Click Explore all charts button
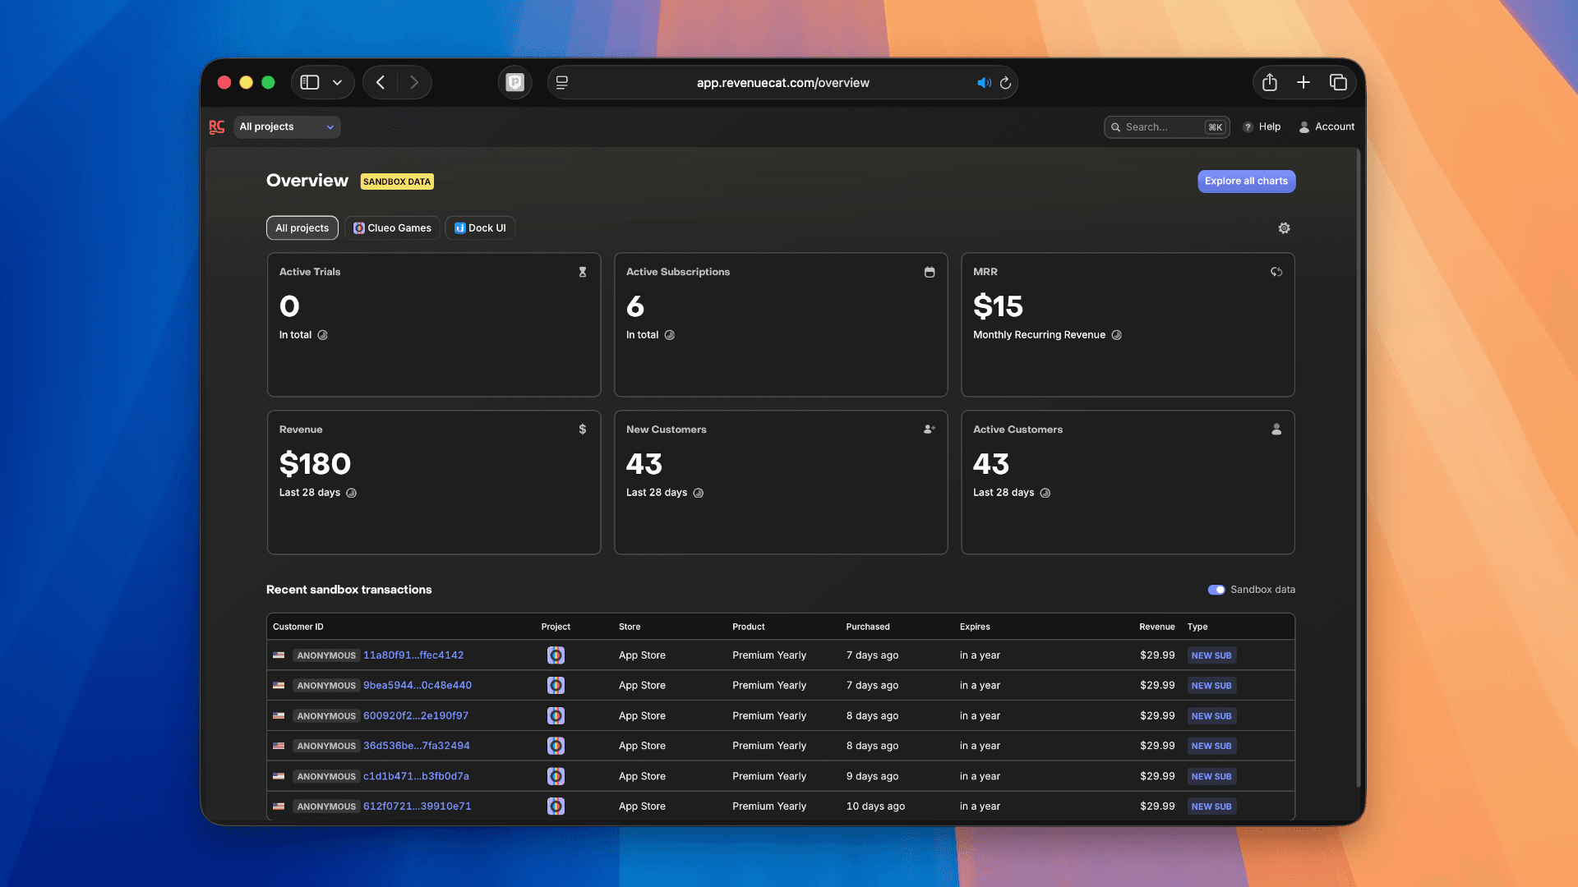 1246,182
